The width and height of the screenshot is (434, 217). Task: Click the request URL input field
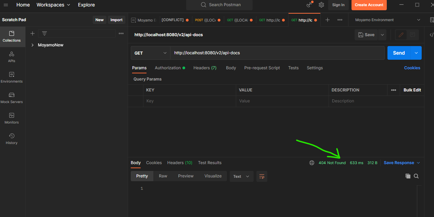pyautogui.click(x=277, y=53)
